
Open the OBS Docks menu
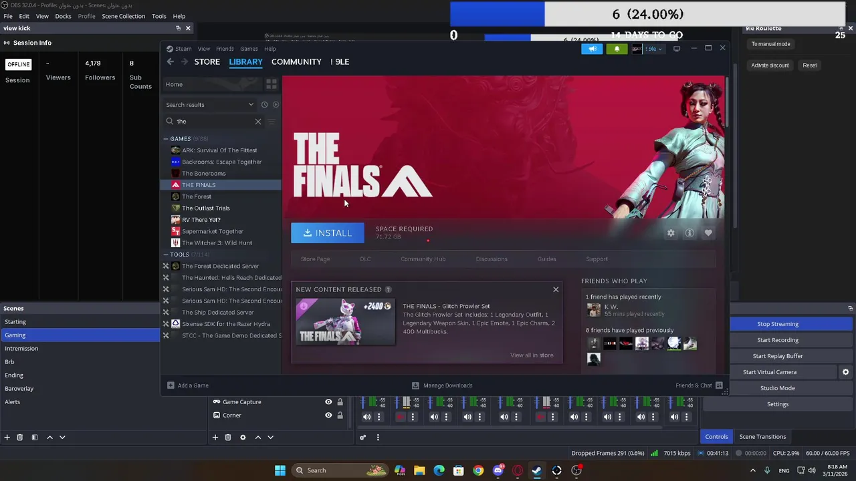click(63, 16)
